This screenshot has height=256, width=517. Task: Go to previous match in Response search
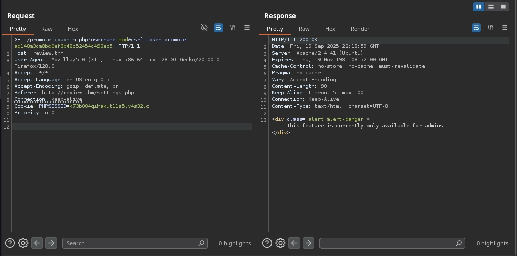[x=294, y=243]
